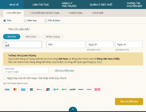Viewport: 146px width, 112px height.
Task: Open the Hành khách passenger selector
Action: 26,71
